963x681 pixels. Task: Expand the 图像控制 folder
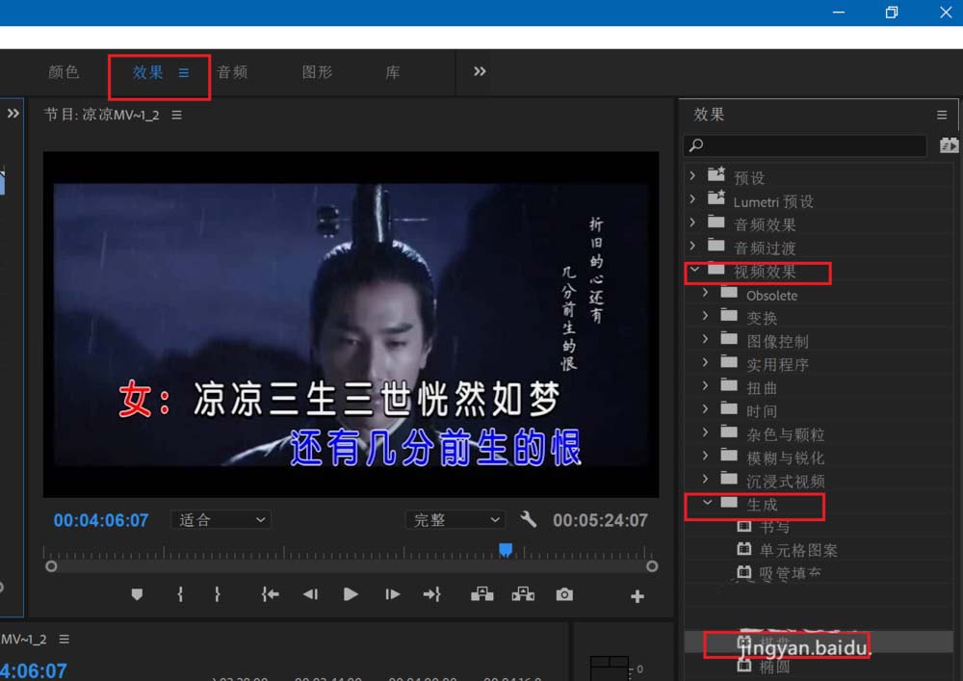(705, 339)
